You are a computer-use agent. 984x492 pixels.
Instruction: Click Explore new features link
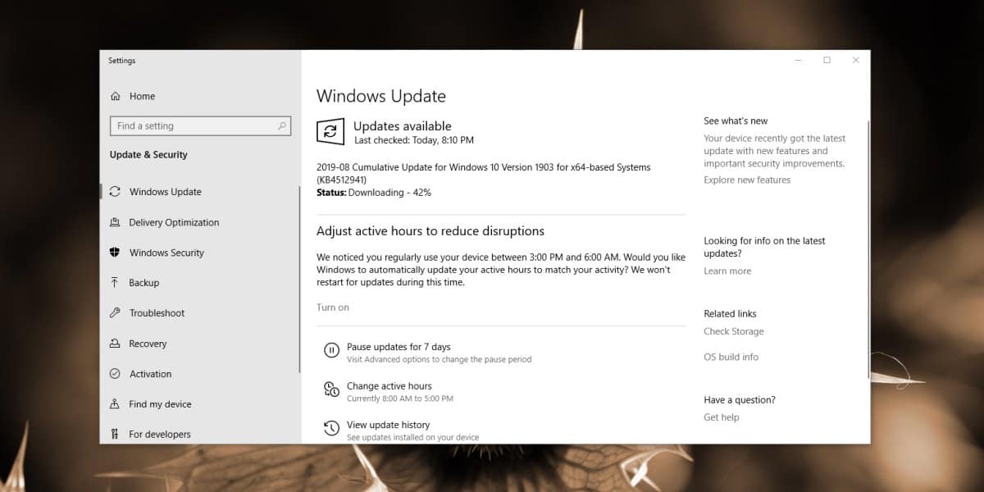[x=747, y=180]
